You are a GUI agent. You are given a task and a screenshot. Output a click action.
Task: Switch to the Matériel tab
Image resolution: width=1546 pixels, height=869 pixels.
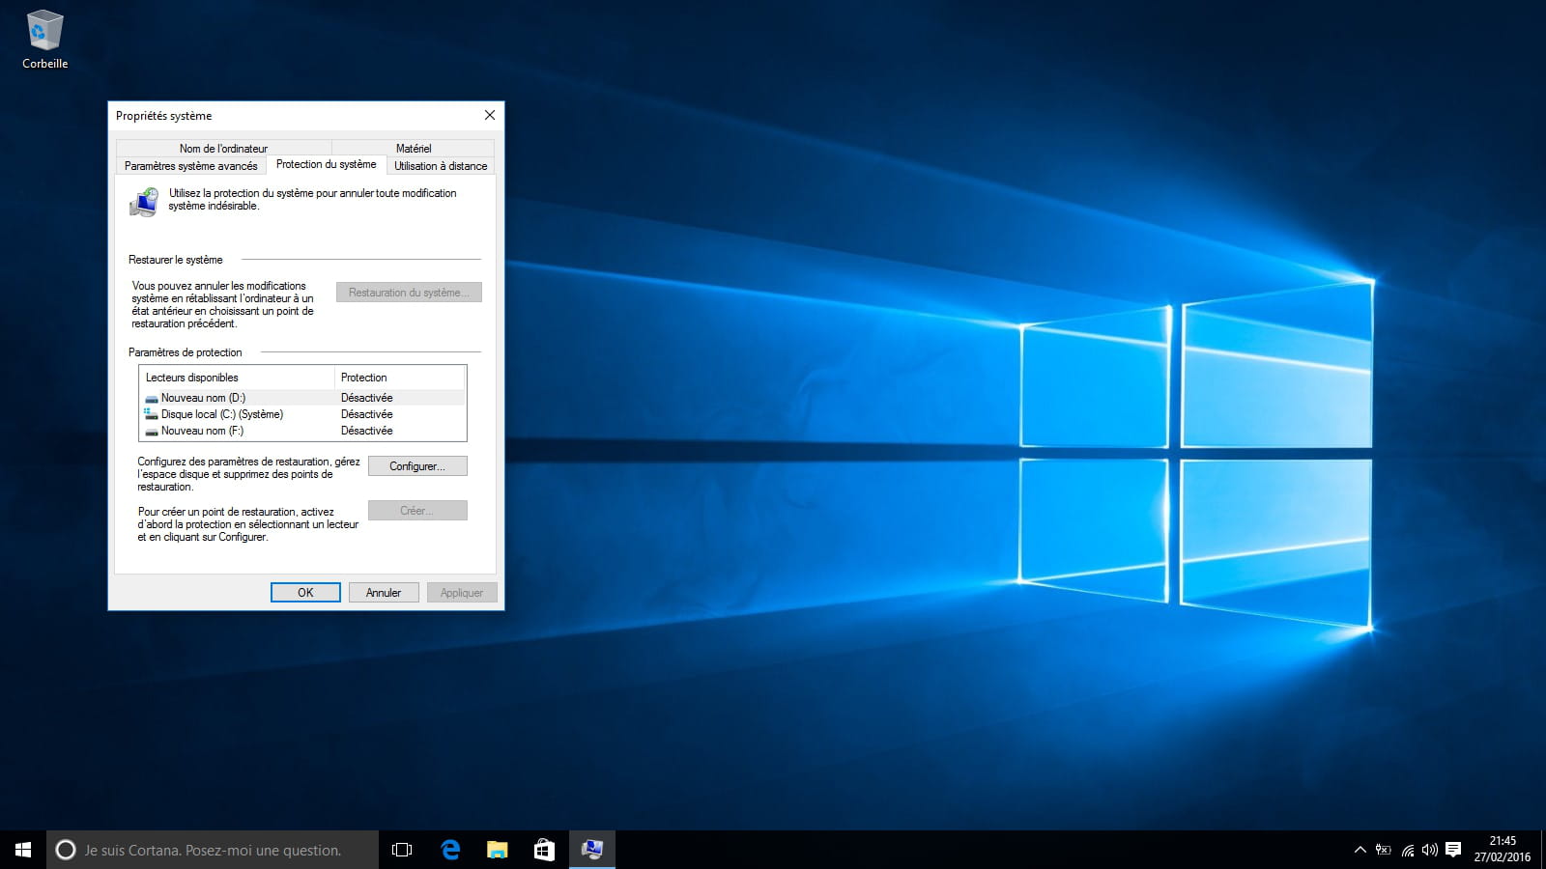[414, 149]
